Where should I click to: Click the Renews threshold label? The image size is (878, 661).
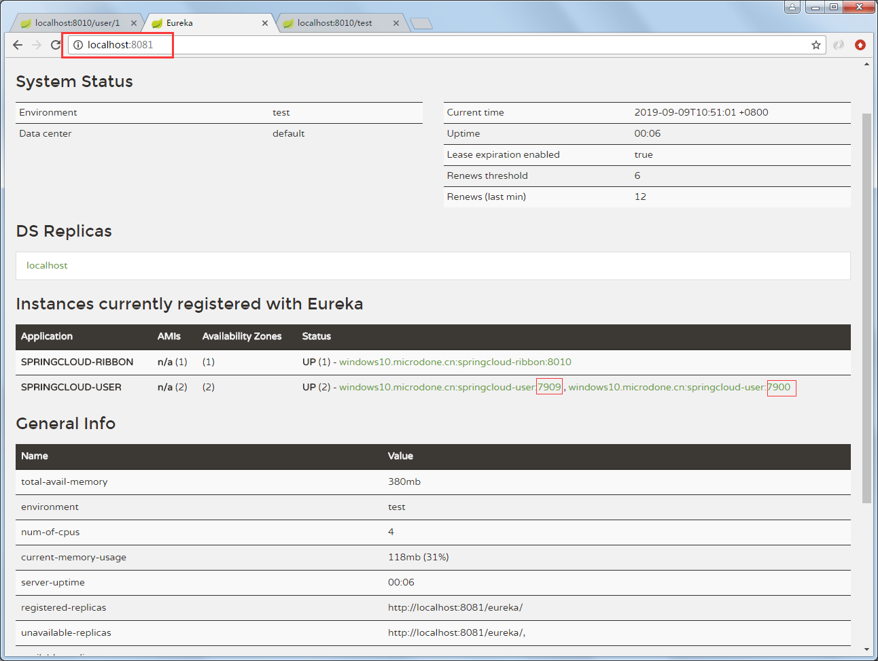487,176
